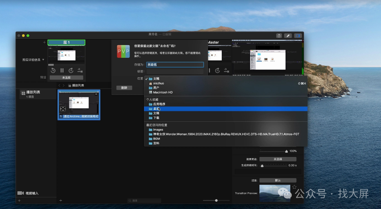Click the pencil edit icon in title bar
Image resolution: width=381 pixels, height=209 pixels.
[x=288, y=36]
